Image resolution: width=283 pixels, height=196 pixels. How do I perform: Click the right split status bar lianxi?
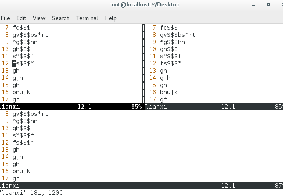click(214, 107)
